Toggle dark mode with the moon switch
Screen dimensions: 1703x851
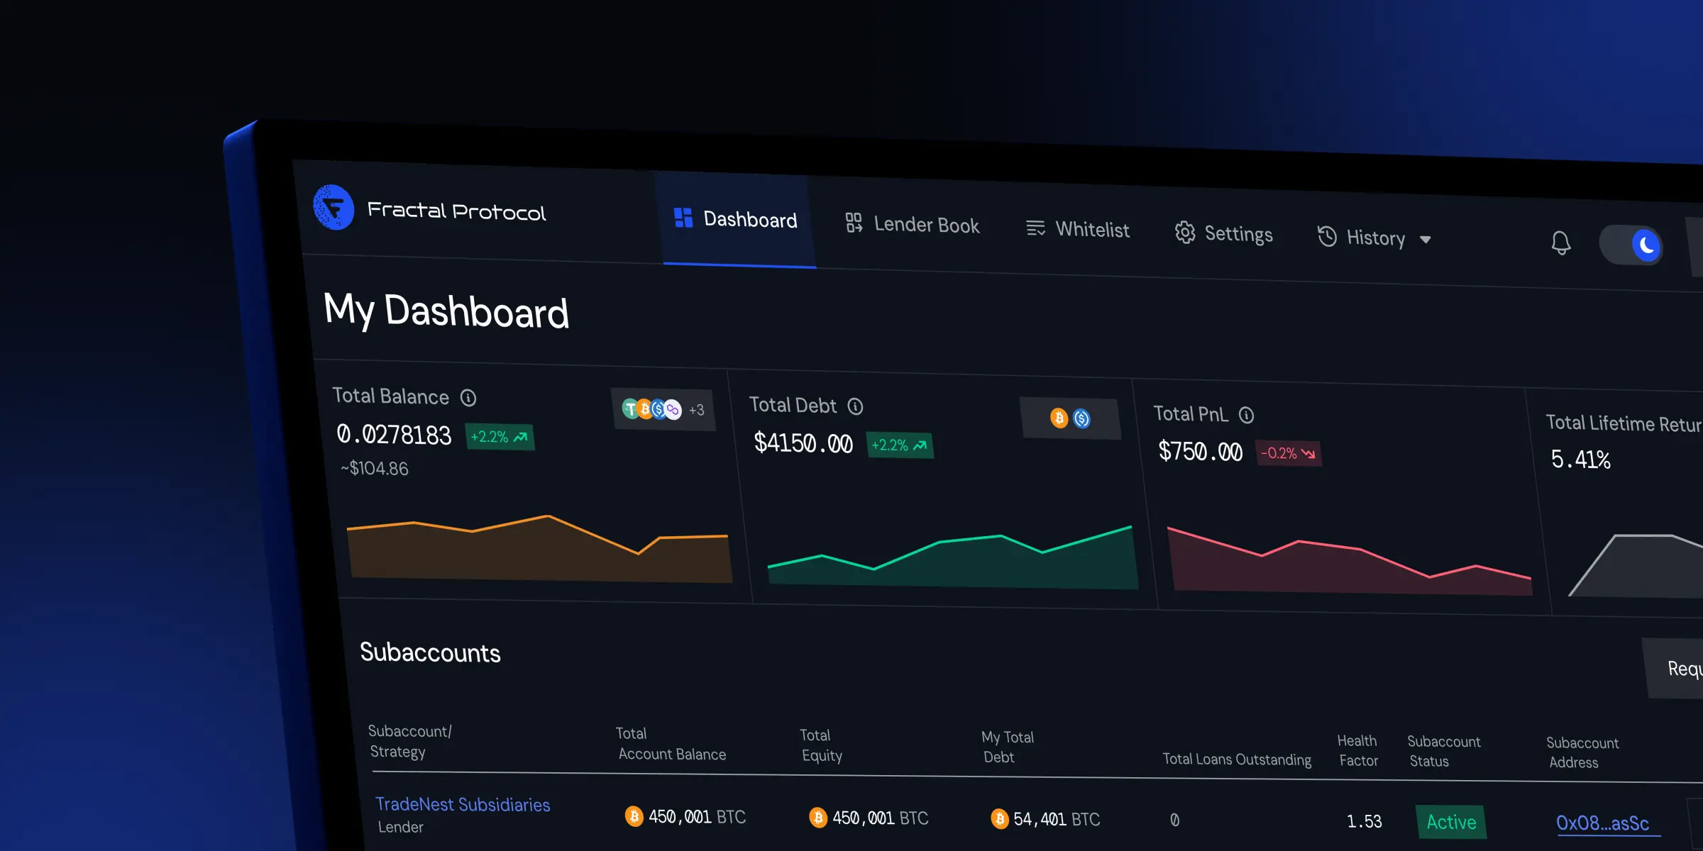click(1645, 247)
